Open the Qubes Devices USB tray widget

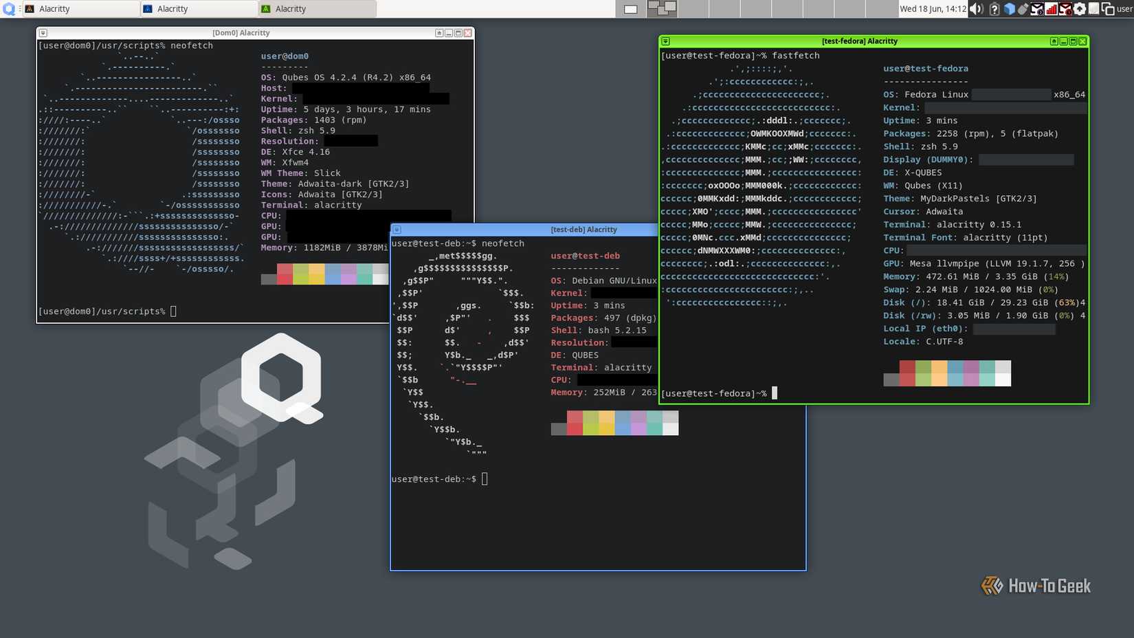(x=1022, y=8)
